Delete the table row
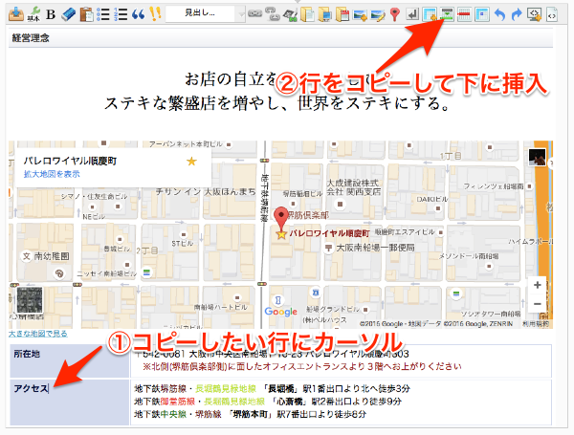 pos(464,14)
